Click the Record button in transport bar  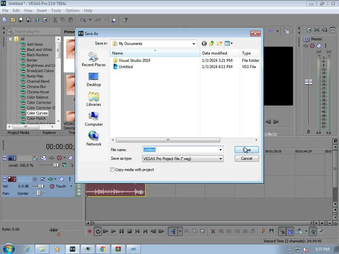pyautogui.click(x=90, y=231)
